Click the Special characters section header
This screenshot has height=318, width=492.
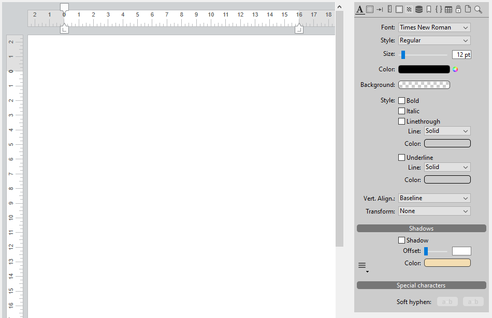pyautogui.click(x=421, y=285)
